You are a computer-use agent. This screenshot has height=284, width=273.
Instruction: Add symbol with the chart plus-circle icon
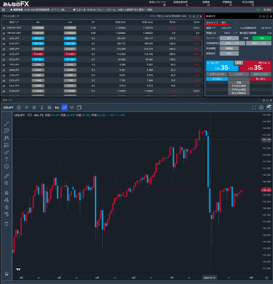click(19, 108)
